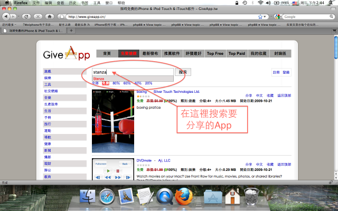338x211 pixels.
Task: Filter by the 60% discount link
Action: pos(127,83)
